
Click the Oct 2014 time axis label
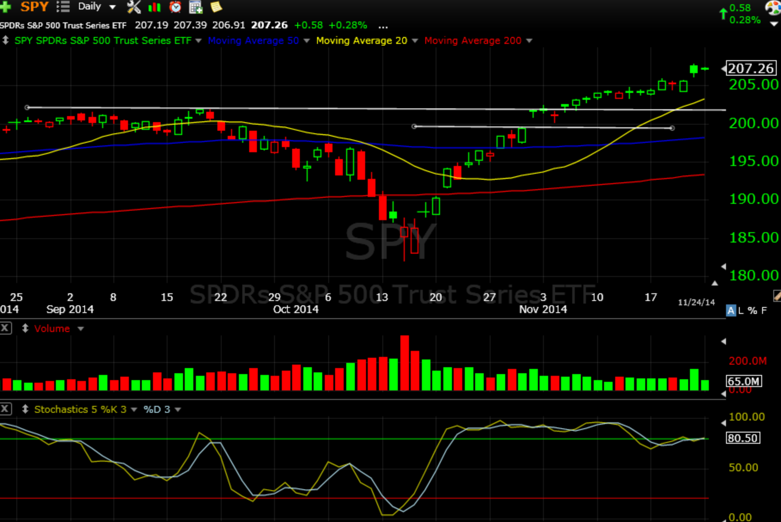pyautogui.click(x=296, y=309)
